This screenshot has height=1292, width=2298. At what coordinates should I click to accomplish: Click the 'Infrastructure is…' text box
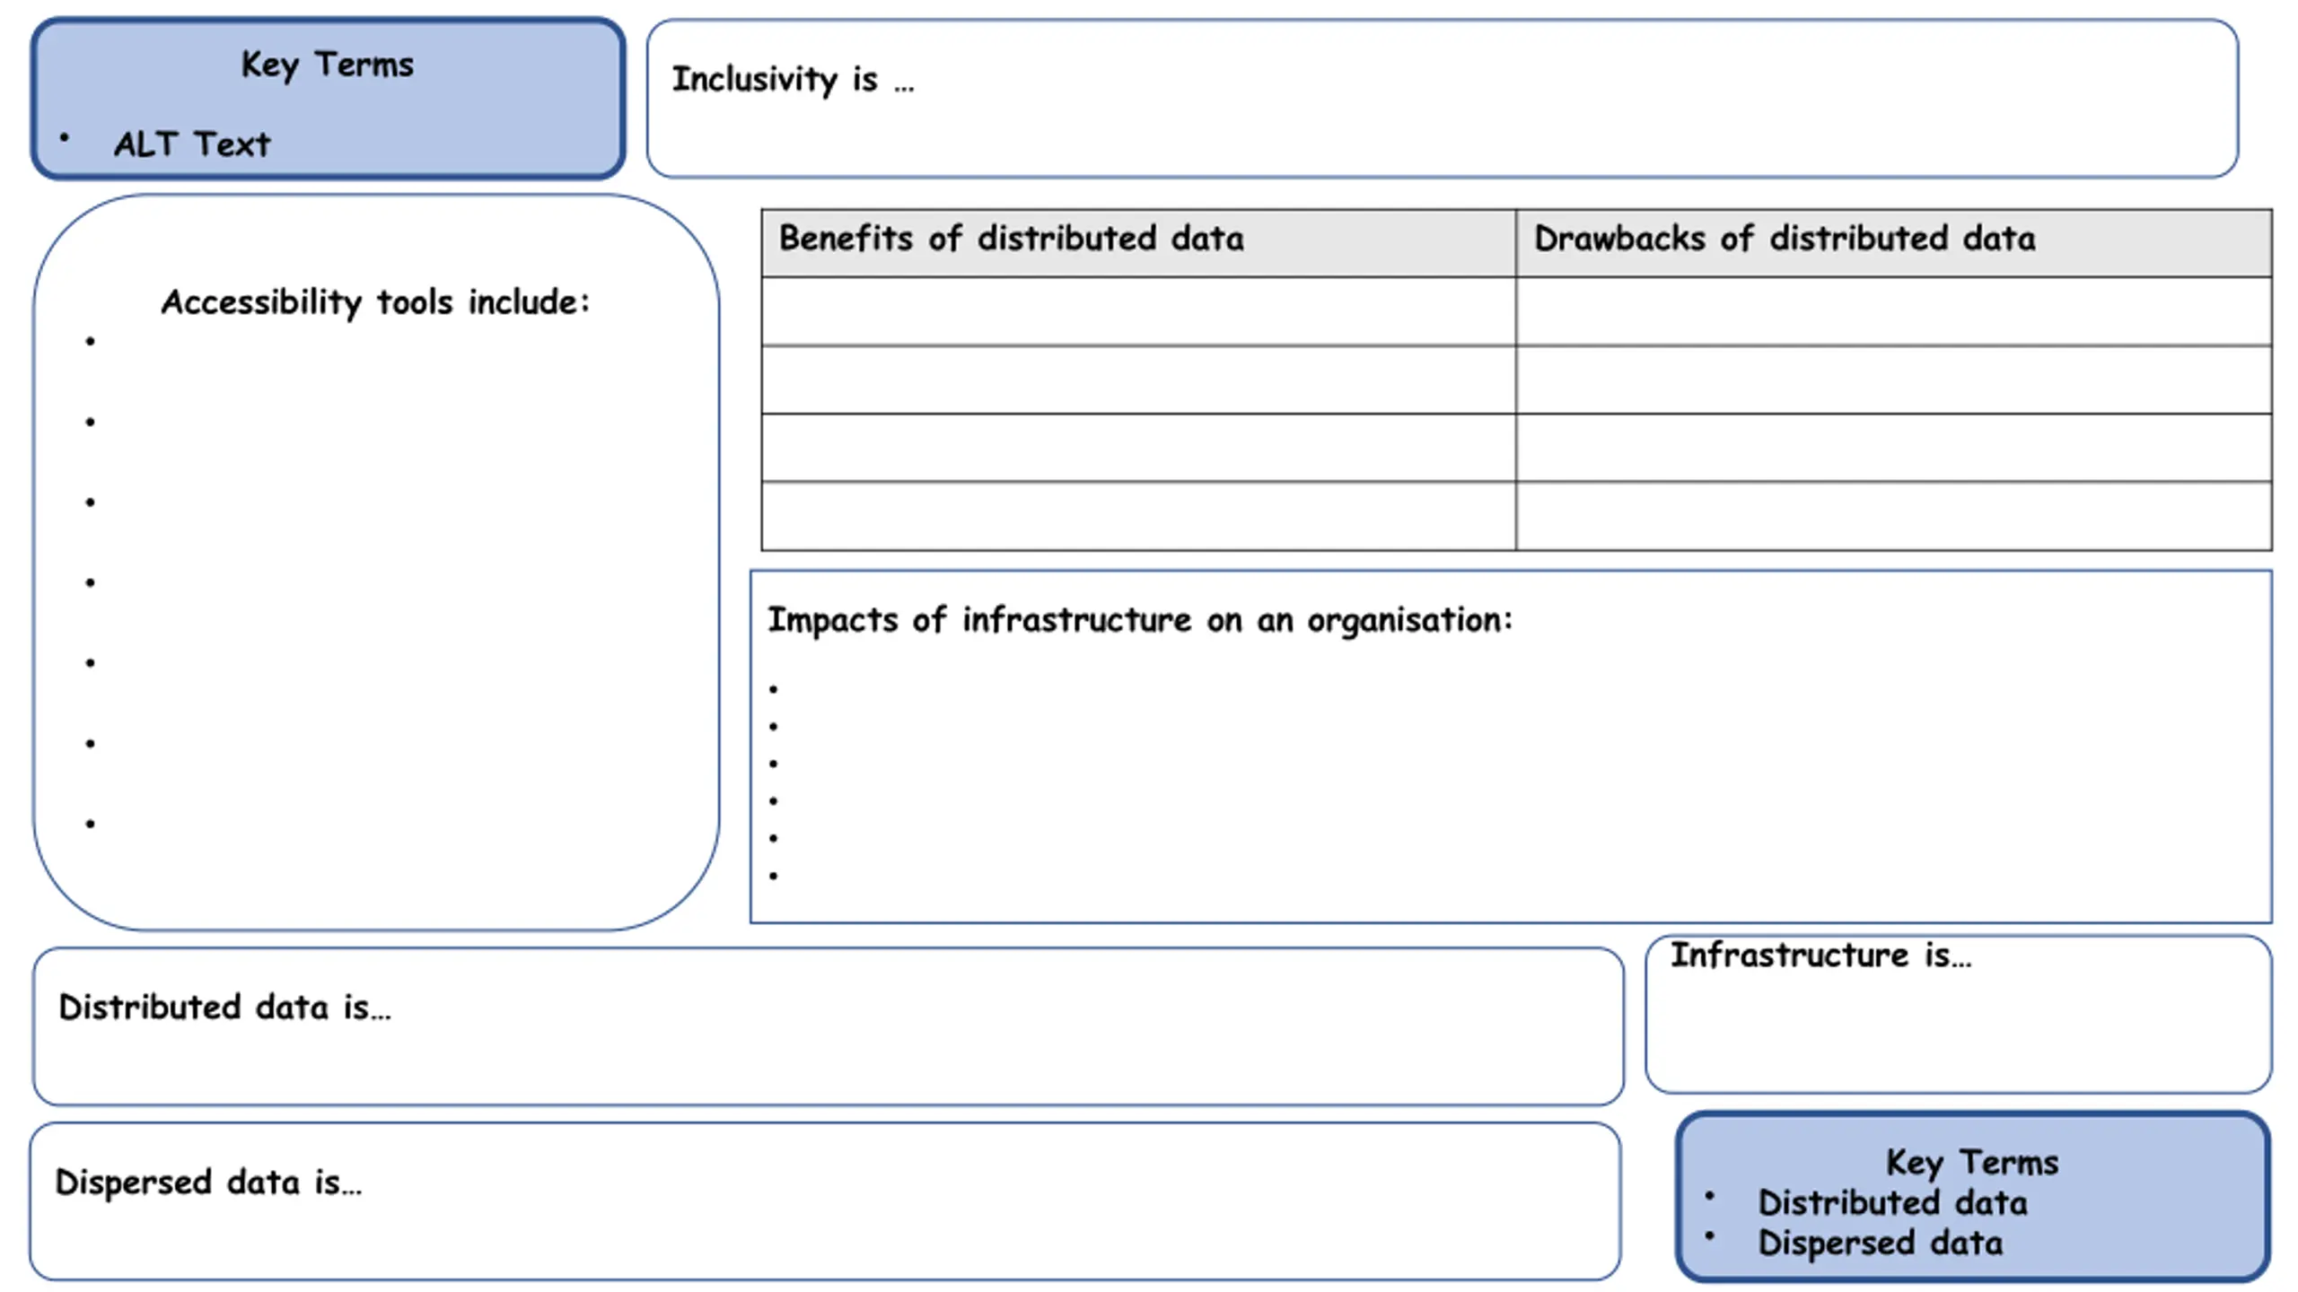pos(1959,1015)
